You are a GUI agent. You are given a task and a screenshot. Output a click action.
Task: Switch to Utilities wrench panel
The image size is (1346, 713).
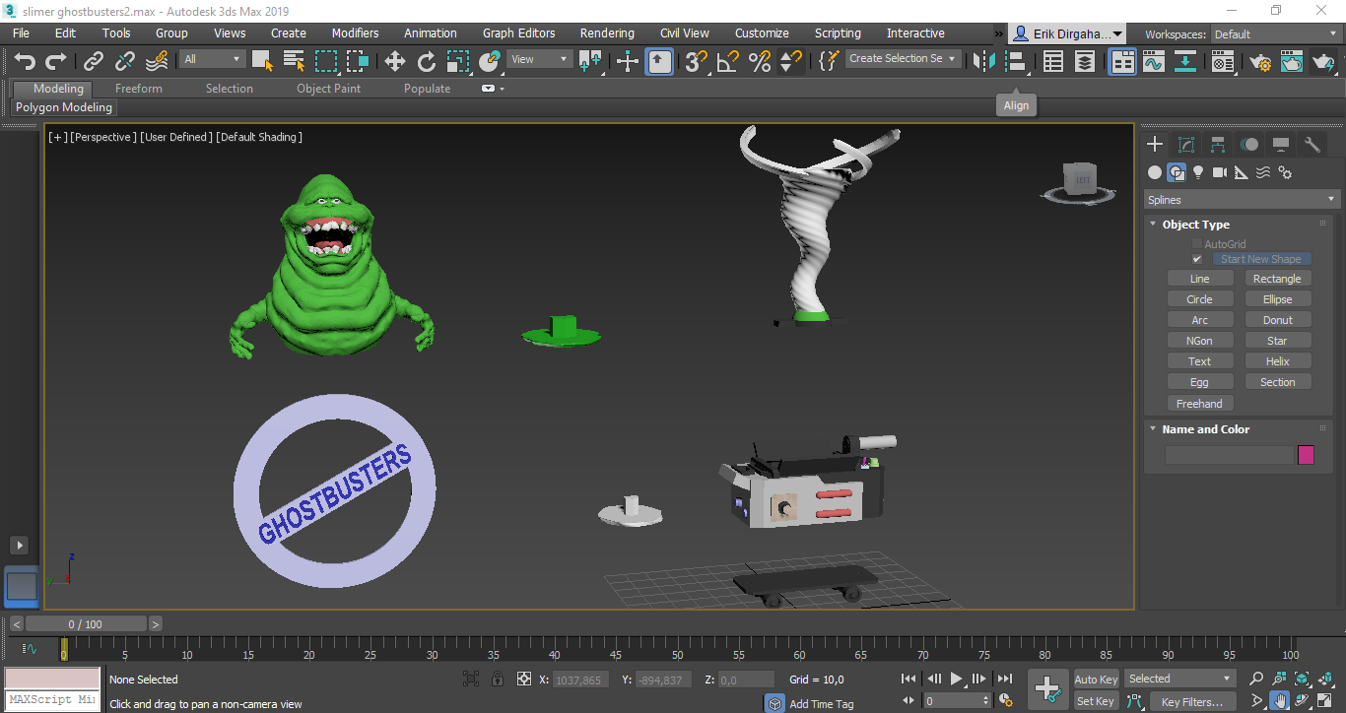(x=1312, y=145)
